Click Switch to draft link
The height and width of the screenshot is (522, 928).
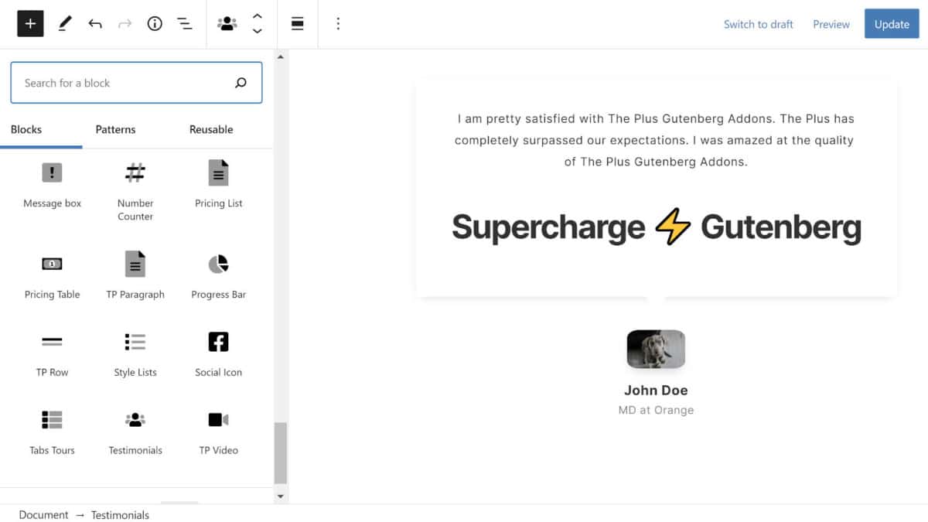click(758, 24)
